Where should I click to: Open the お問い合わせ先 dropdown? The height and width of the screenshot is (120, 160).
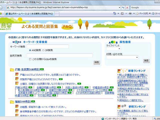(x=122, y=57)
